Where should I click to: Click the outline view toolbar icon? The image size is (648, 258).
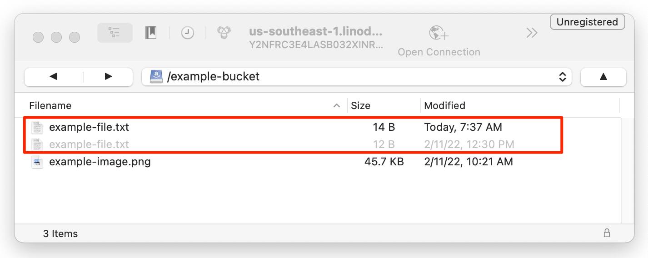tap(115, 33)
